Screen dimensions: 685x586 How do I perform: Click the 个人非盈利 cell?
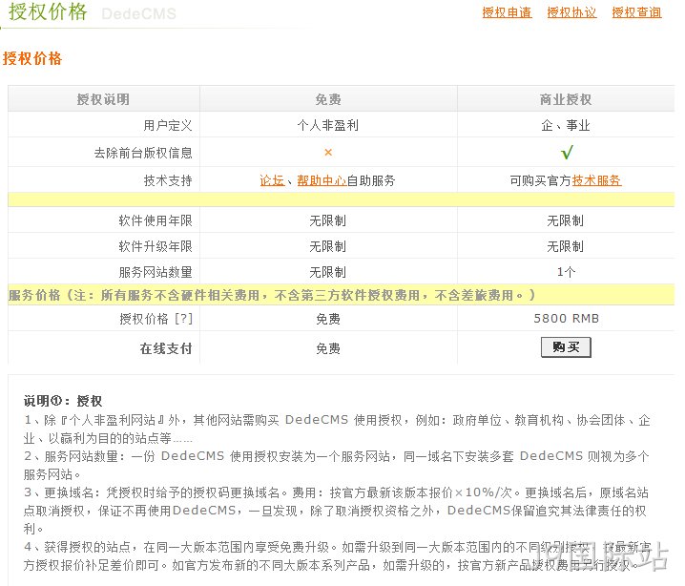[327, 125]
